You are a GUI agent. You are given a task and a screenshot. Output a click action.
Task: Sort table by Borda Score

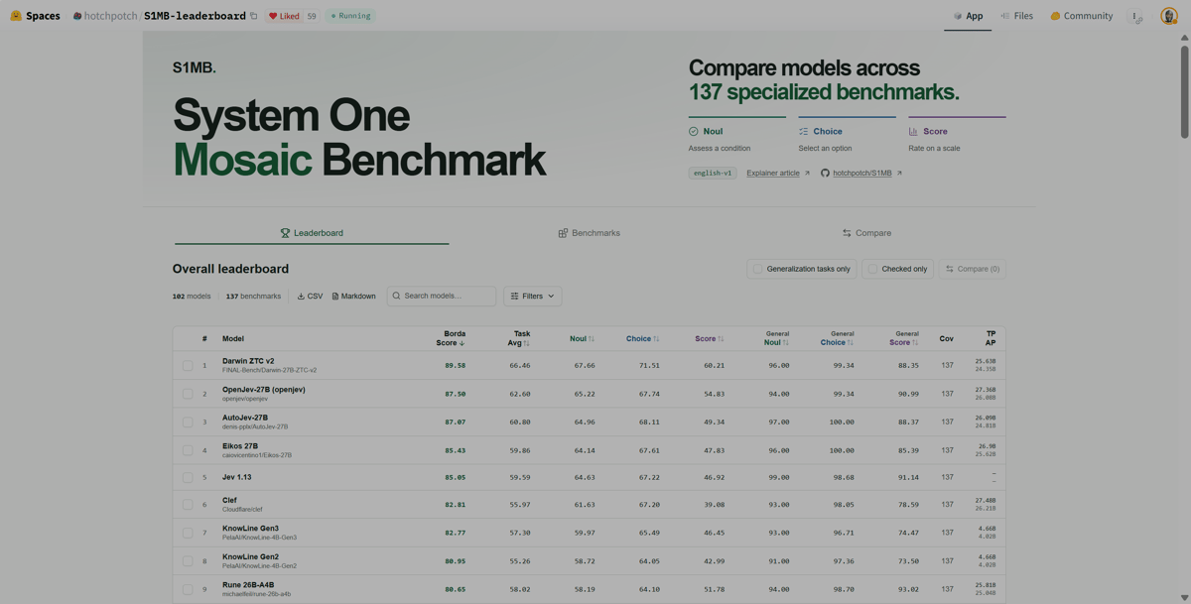[451, 338]
